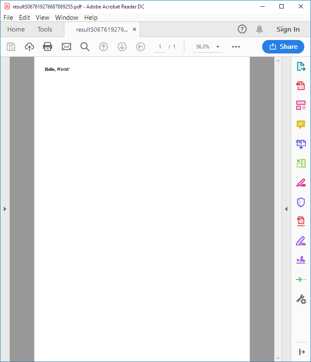Click the Sign In link
This screenshot has height=362, width=311.
click(x=288, y=29)
